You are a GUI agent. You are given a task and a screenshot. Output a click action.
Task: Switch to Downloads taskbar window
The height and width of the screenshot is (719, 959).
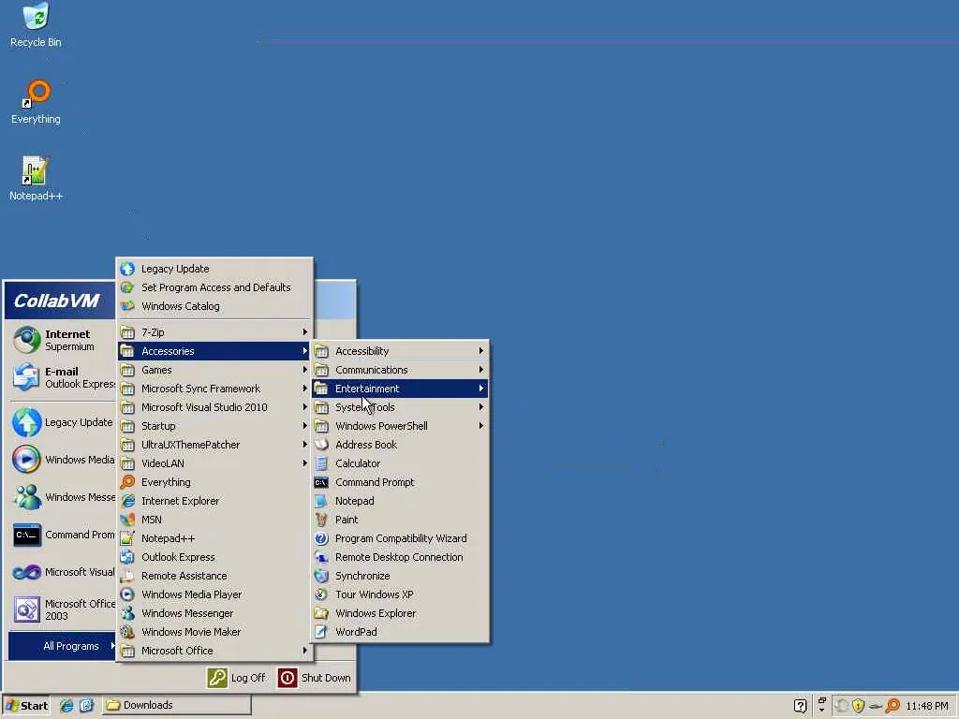(x=176, y=705)
